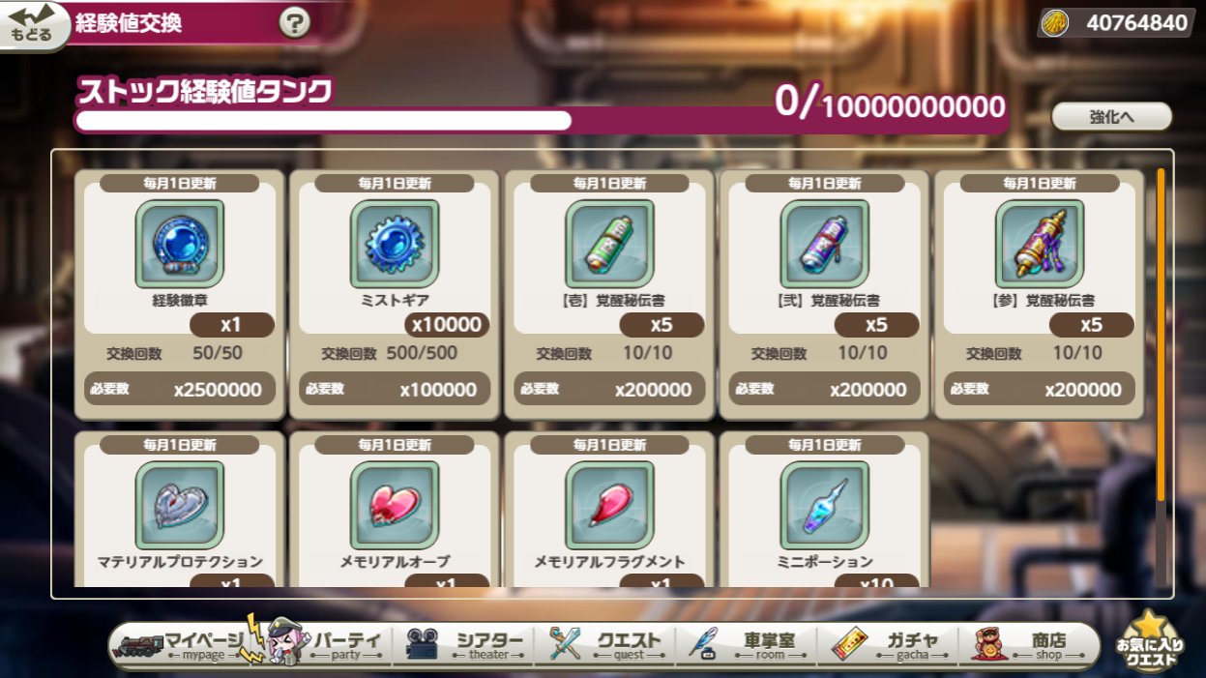Open the ガチャ gacha tab
Image resolution: width=1206 pixels, height=678 pixels.
click(x=887, y=645)
